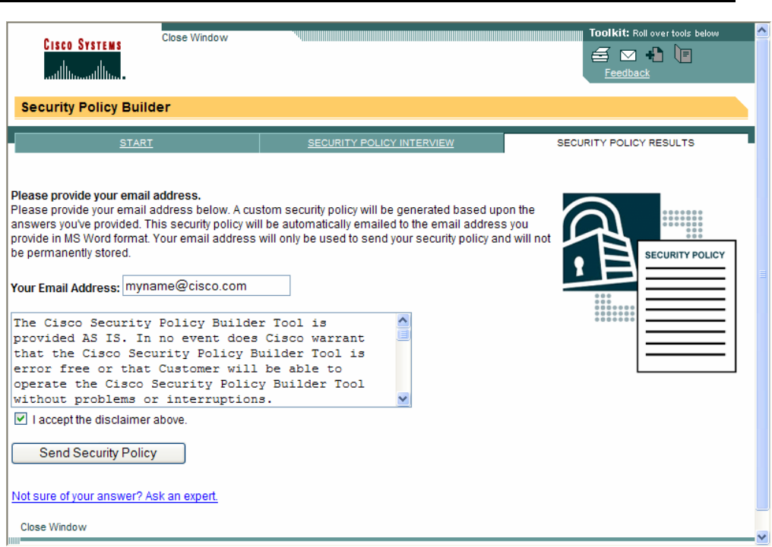
Task: Uncheck the I accept the disclaimer checkbox
Action: (x=21, y=419)
